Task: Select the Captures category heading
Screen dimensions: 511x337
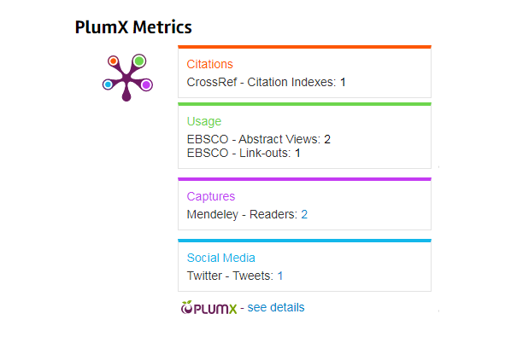Action: pyautogui.click(x=210, y=196)
